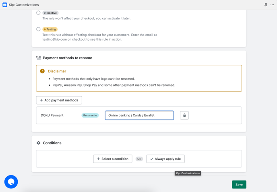
Task: Click Add payment methods button
Action: [x=59, y=100]
